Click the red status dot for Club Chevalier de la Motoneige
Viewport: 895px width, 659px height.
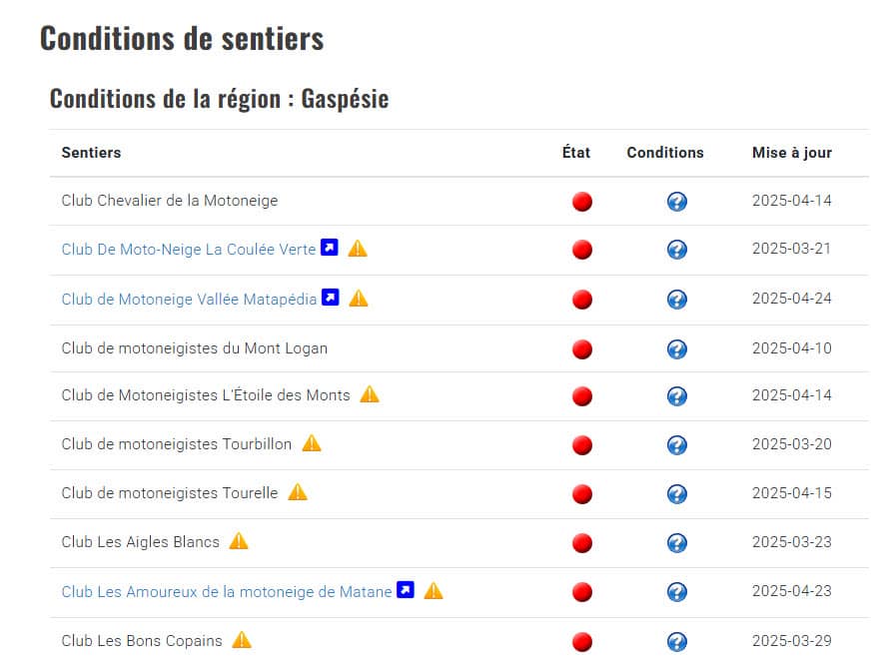(581, 201)
